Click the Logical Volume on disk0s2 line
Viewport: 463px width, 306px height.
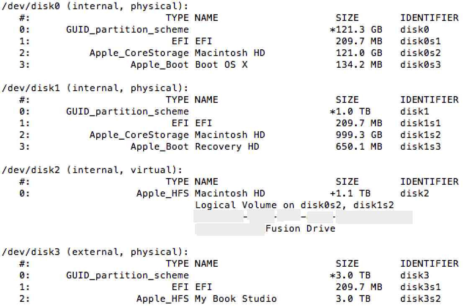(x=294, y=205)
